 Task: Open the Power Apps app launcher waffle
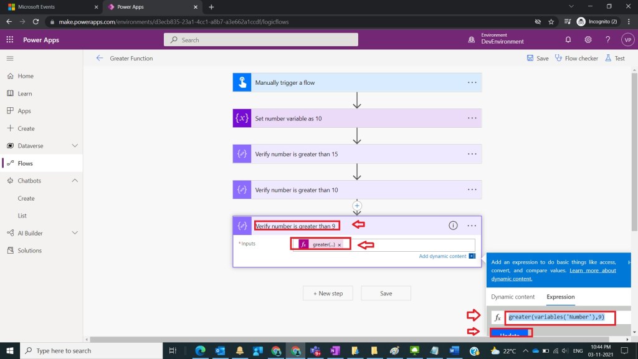coord(10,39)
